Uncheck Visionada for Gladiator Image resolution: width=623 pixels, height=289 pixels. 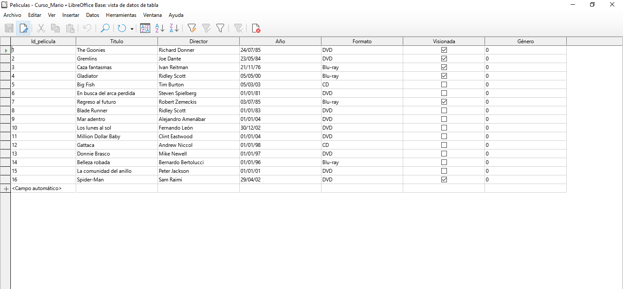tap(444, 76)
